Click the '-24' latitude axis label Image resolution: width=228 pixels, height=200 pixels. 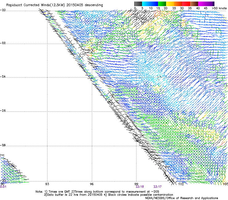[x=3, y=76]
